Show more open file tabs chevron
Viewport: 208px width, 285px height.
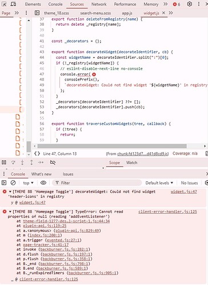coord(171,13)
